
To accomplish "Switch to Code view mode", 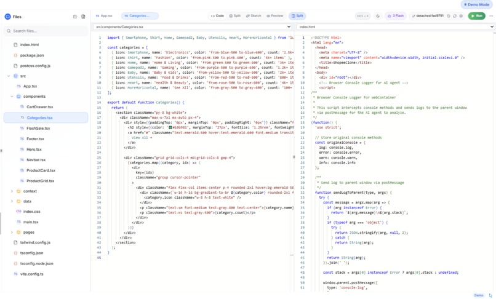I will (217, 16).
